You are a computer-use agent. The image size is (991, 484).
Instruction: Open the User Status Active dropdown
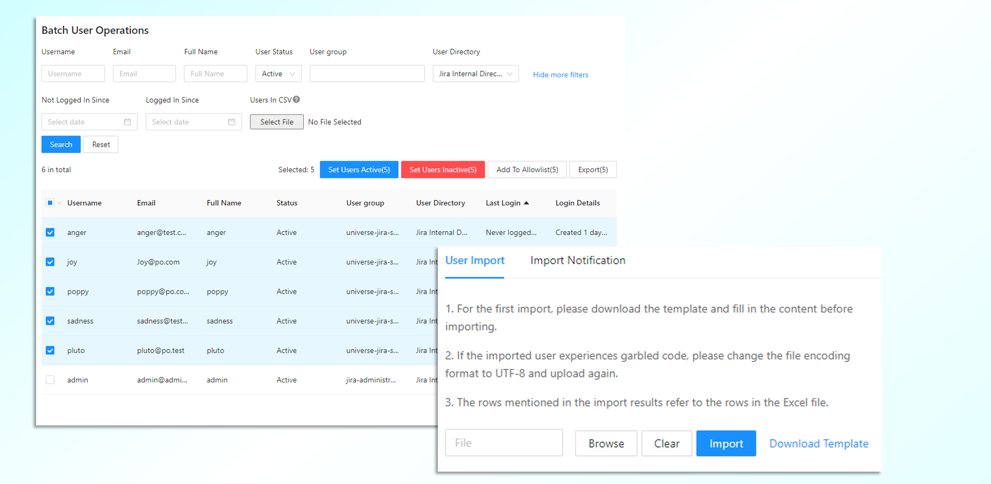pyautogui.click(x=278, y=74)
